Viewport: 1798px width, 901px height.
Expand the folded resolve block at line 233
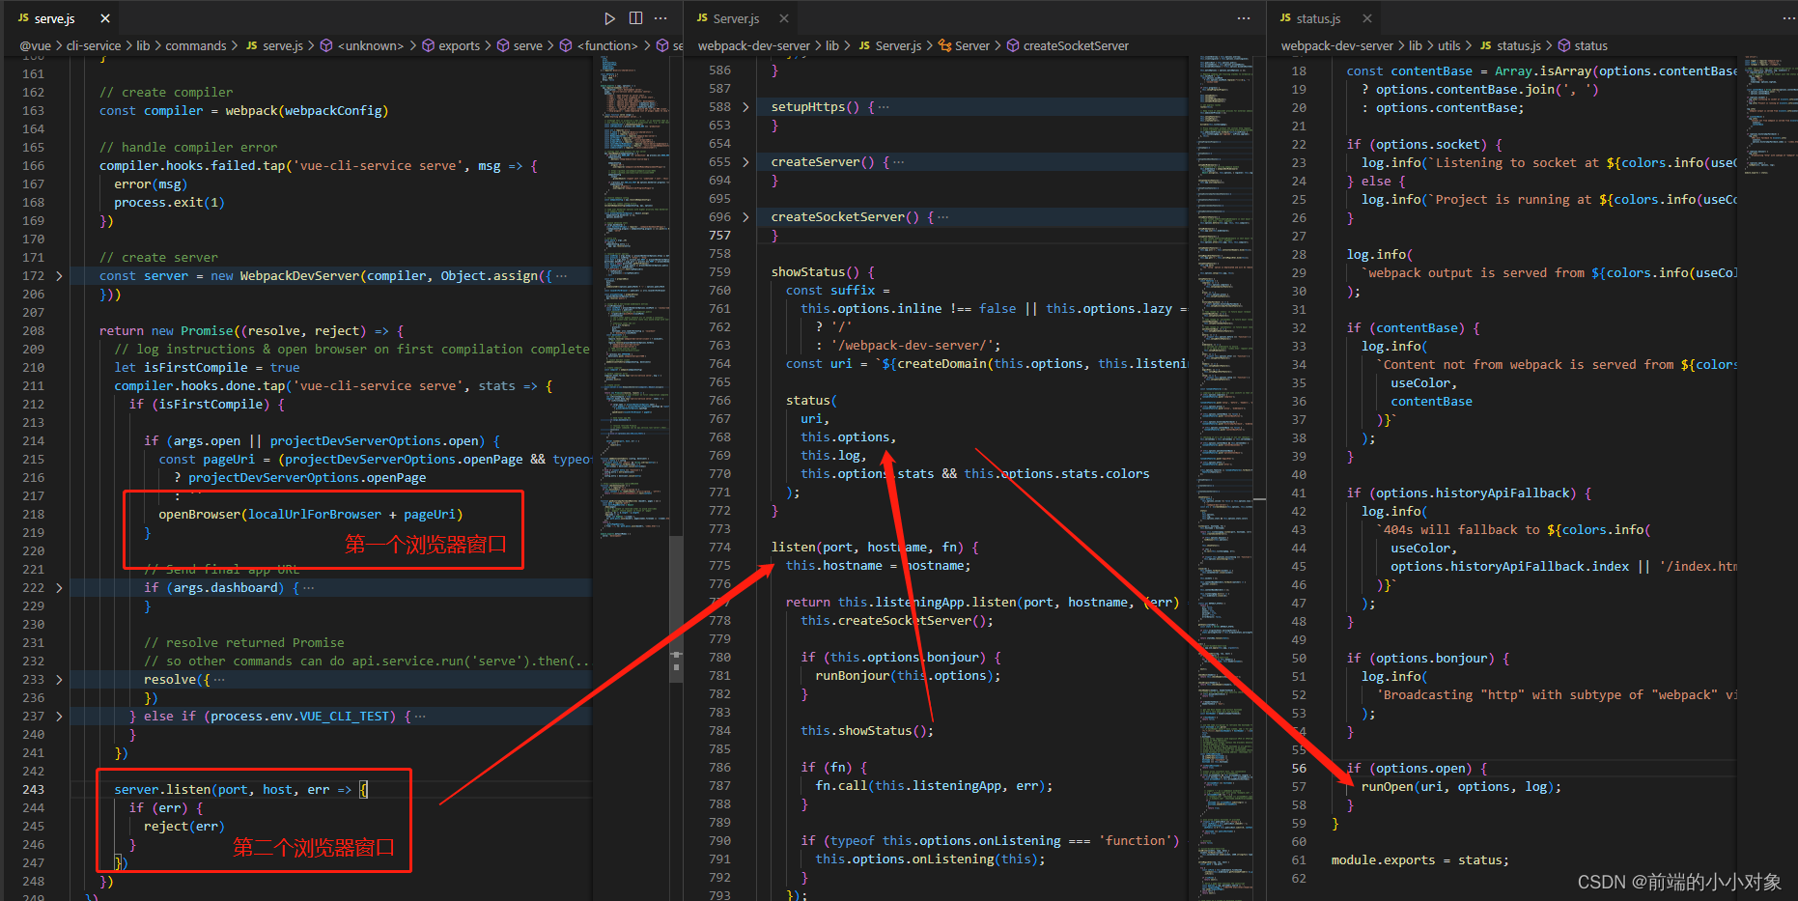point(59,679)
